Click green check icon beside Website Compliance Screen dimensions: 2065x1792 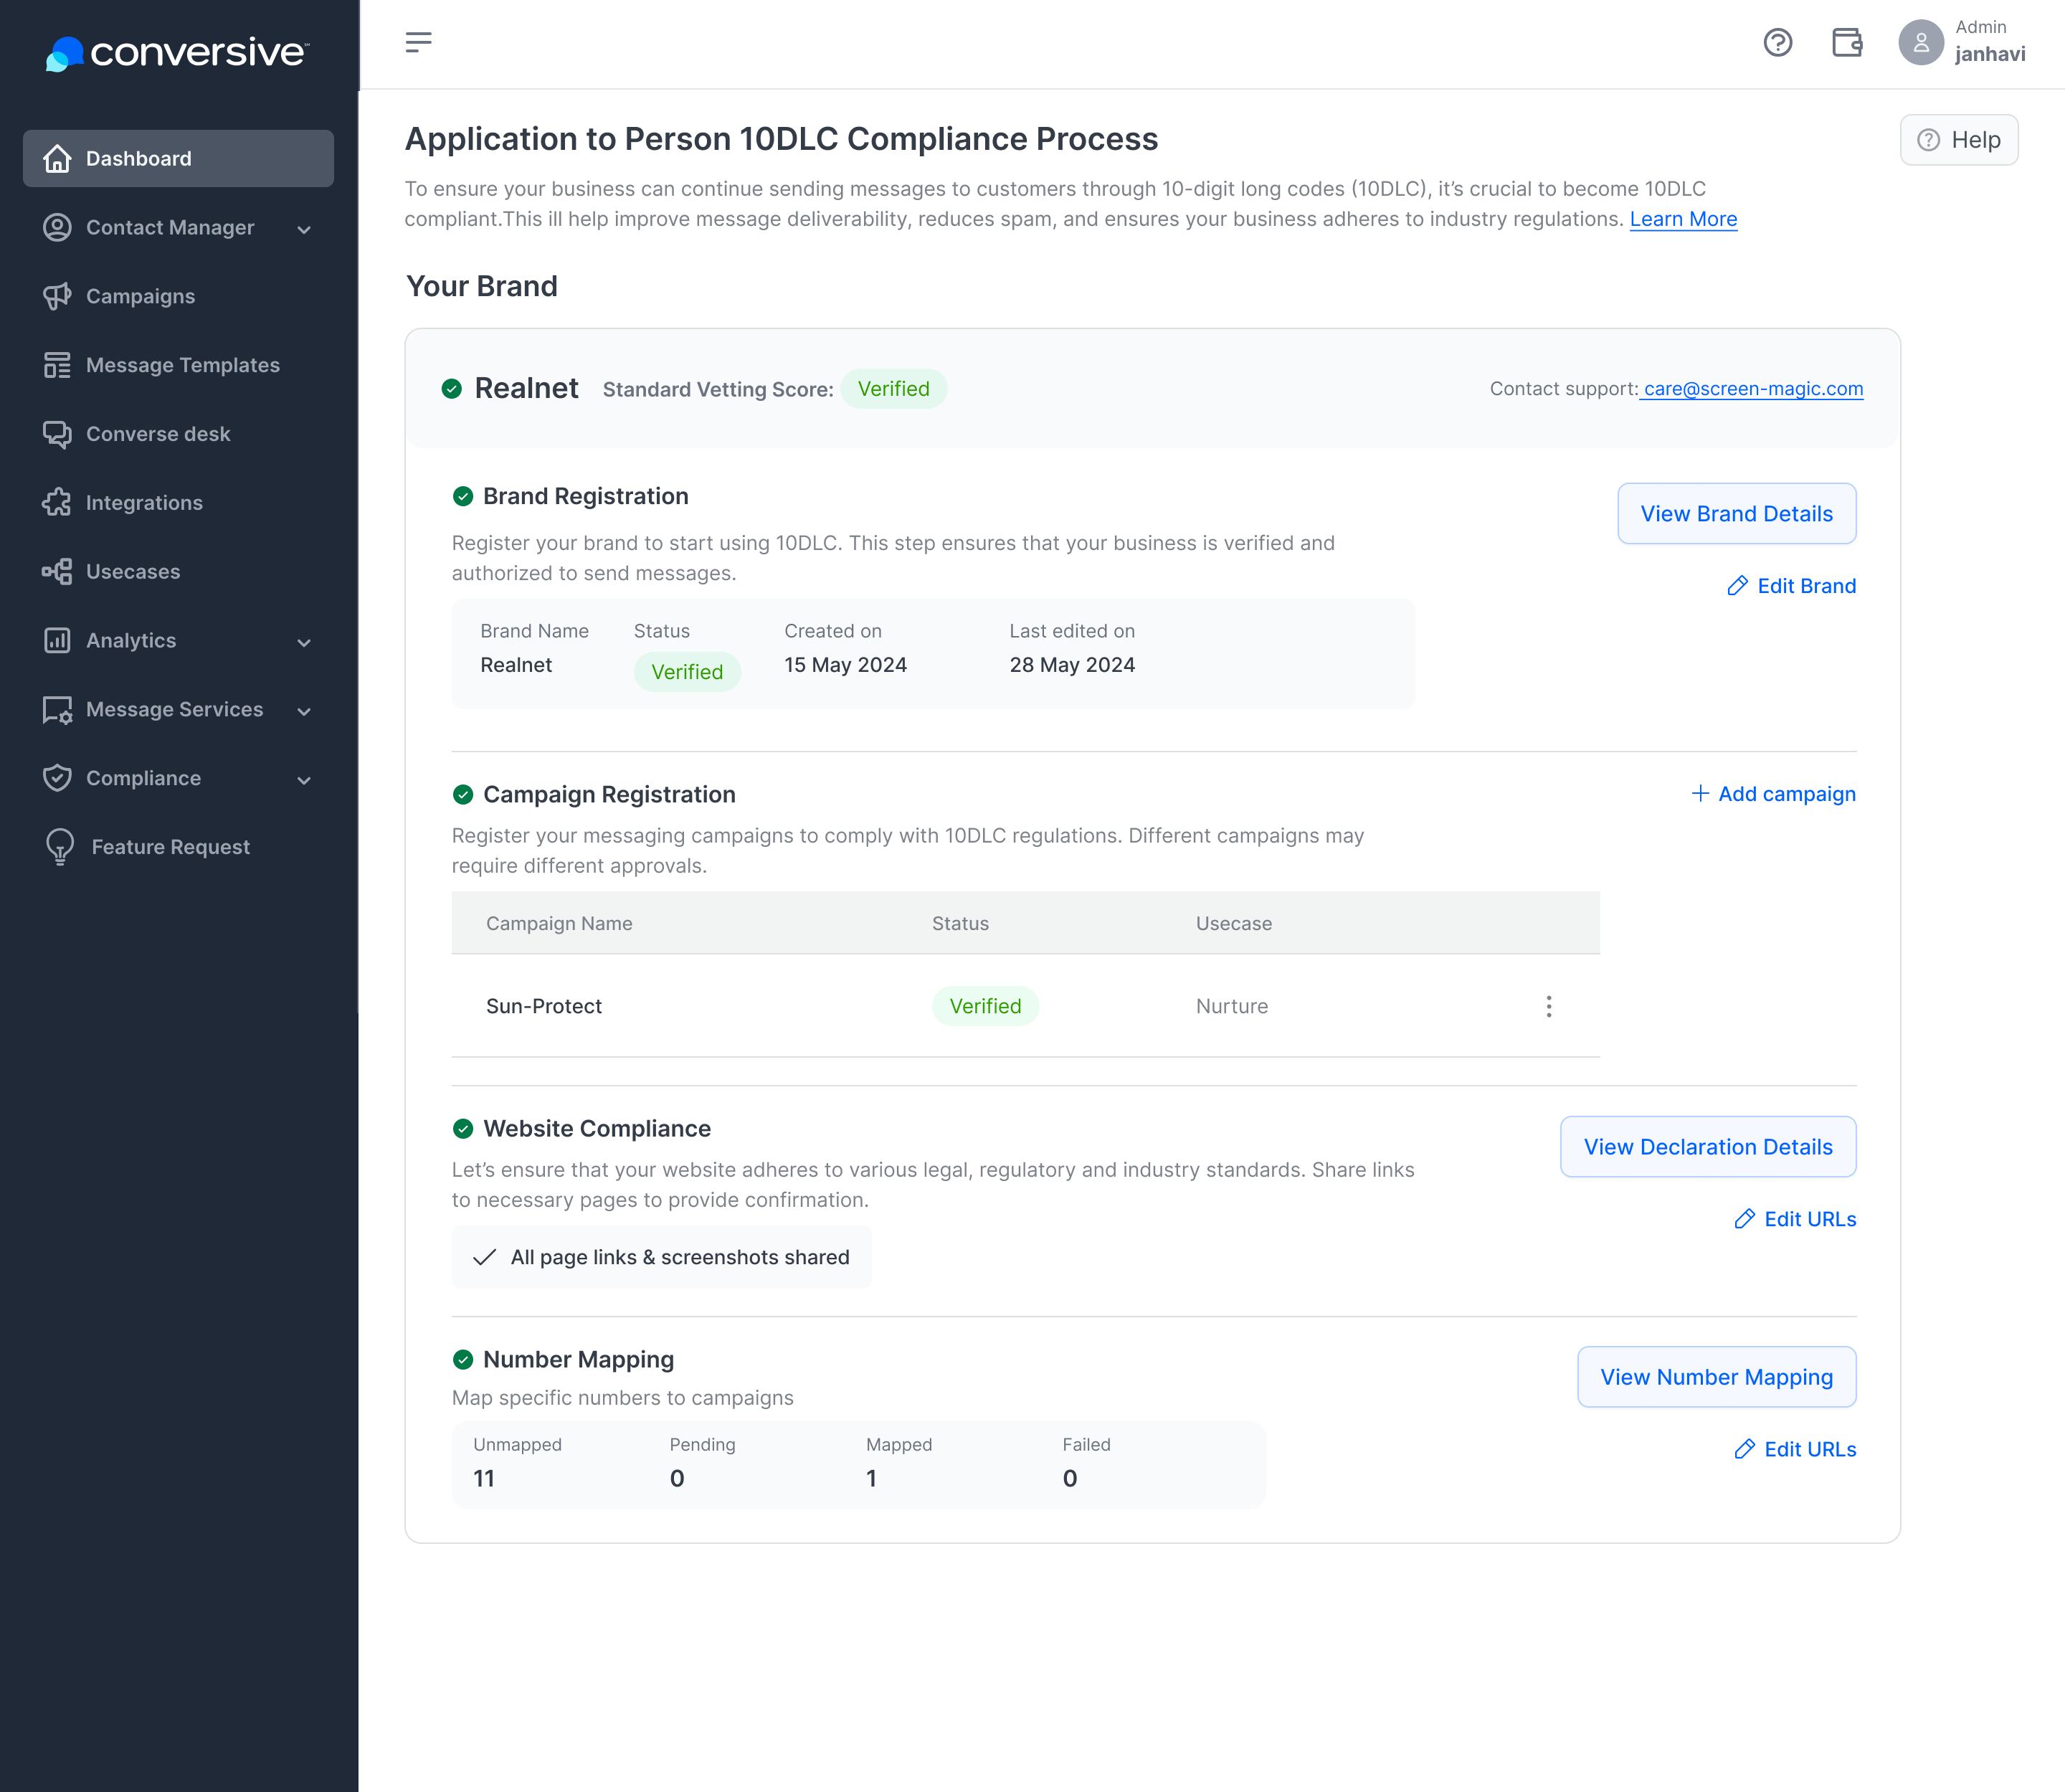tap(463, 1129)
